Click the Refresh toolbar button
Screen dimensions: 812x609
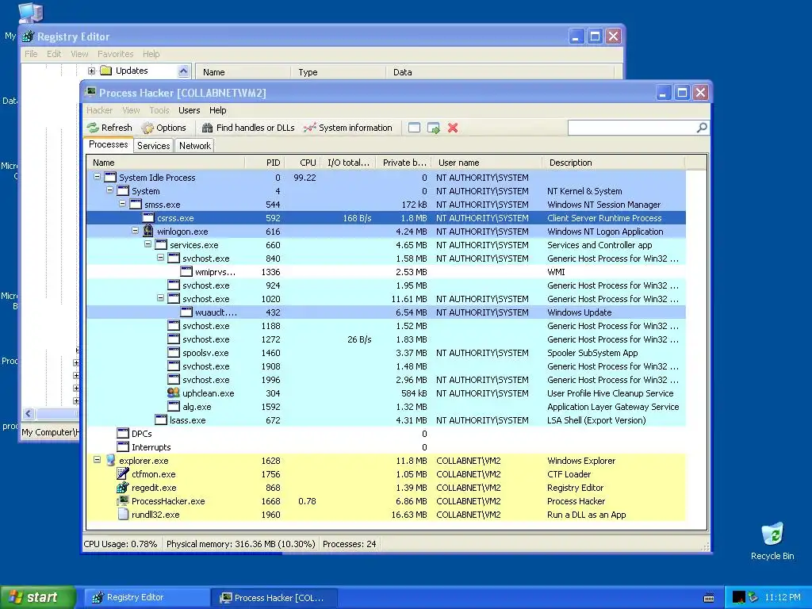109,128
